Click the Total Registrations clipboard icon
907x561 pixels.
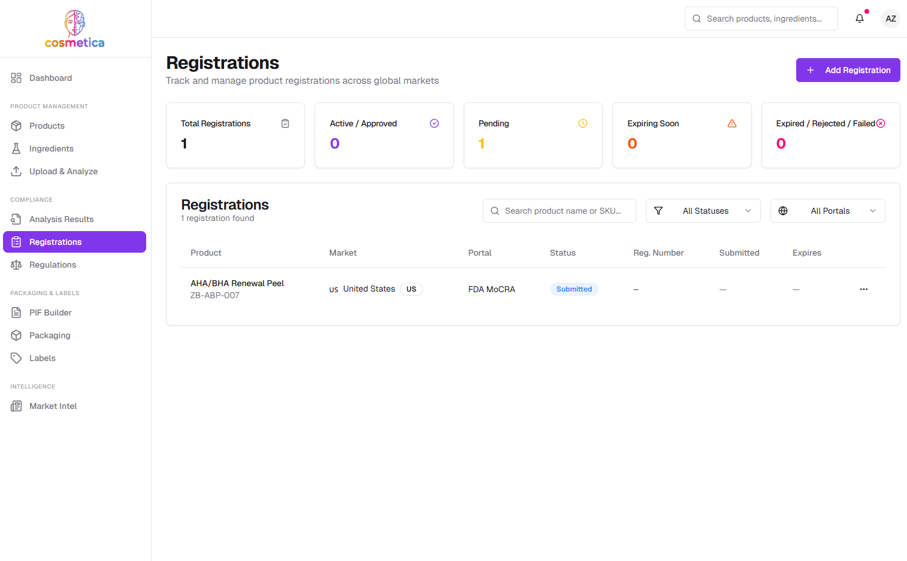285,123
